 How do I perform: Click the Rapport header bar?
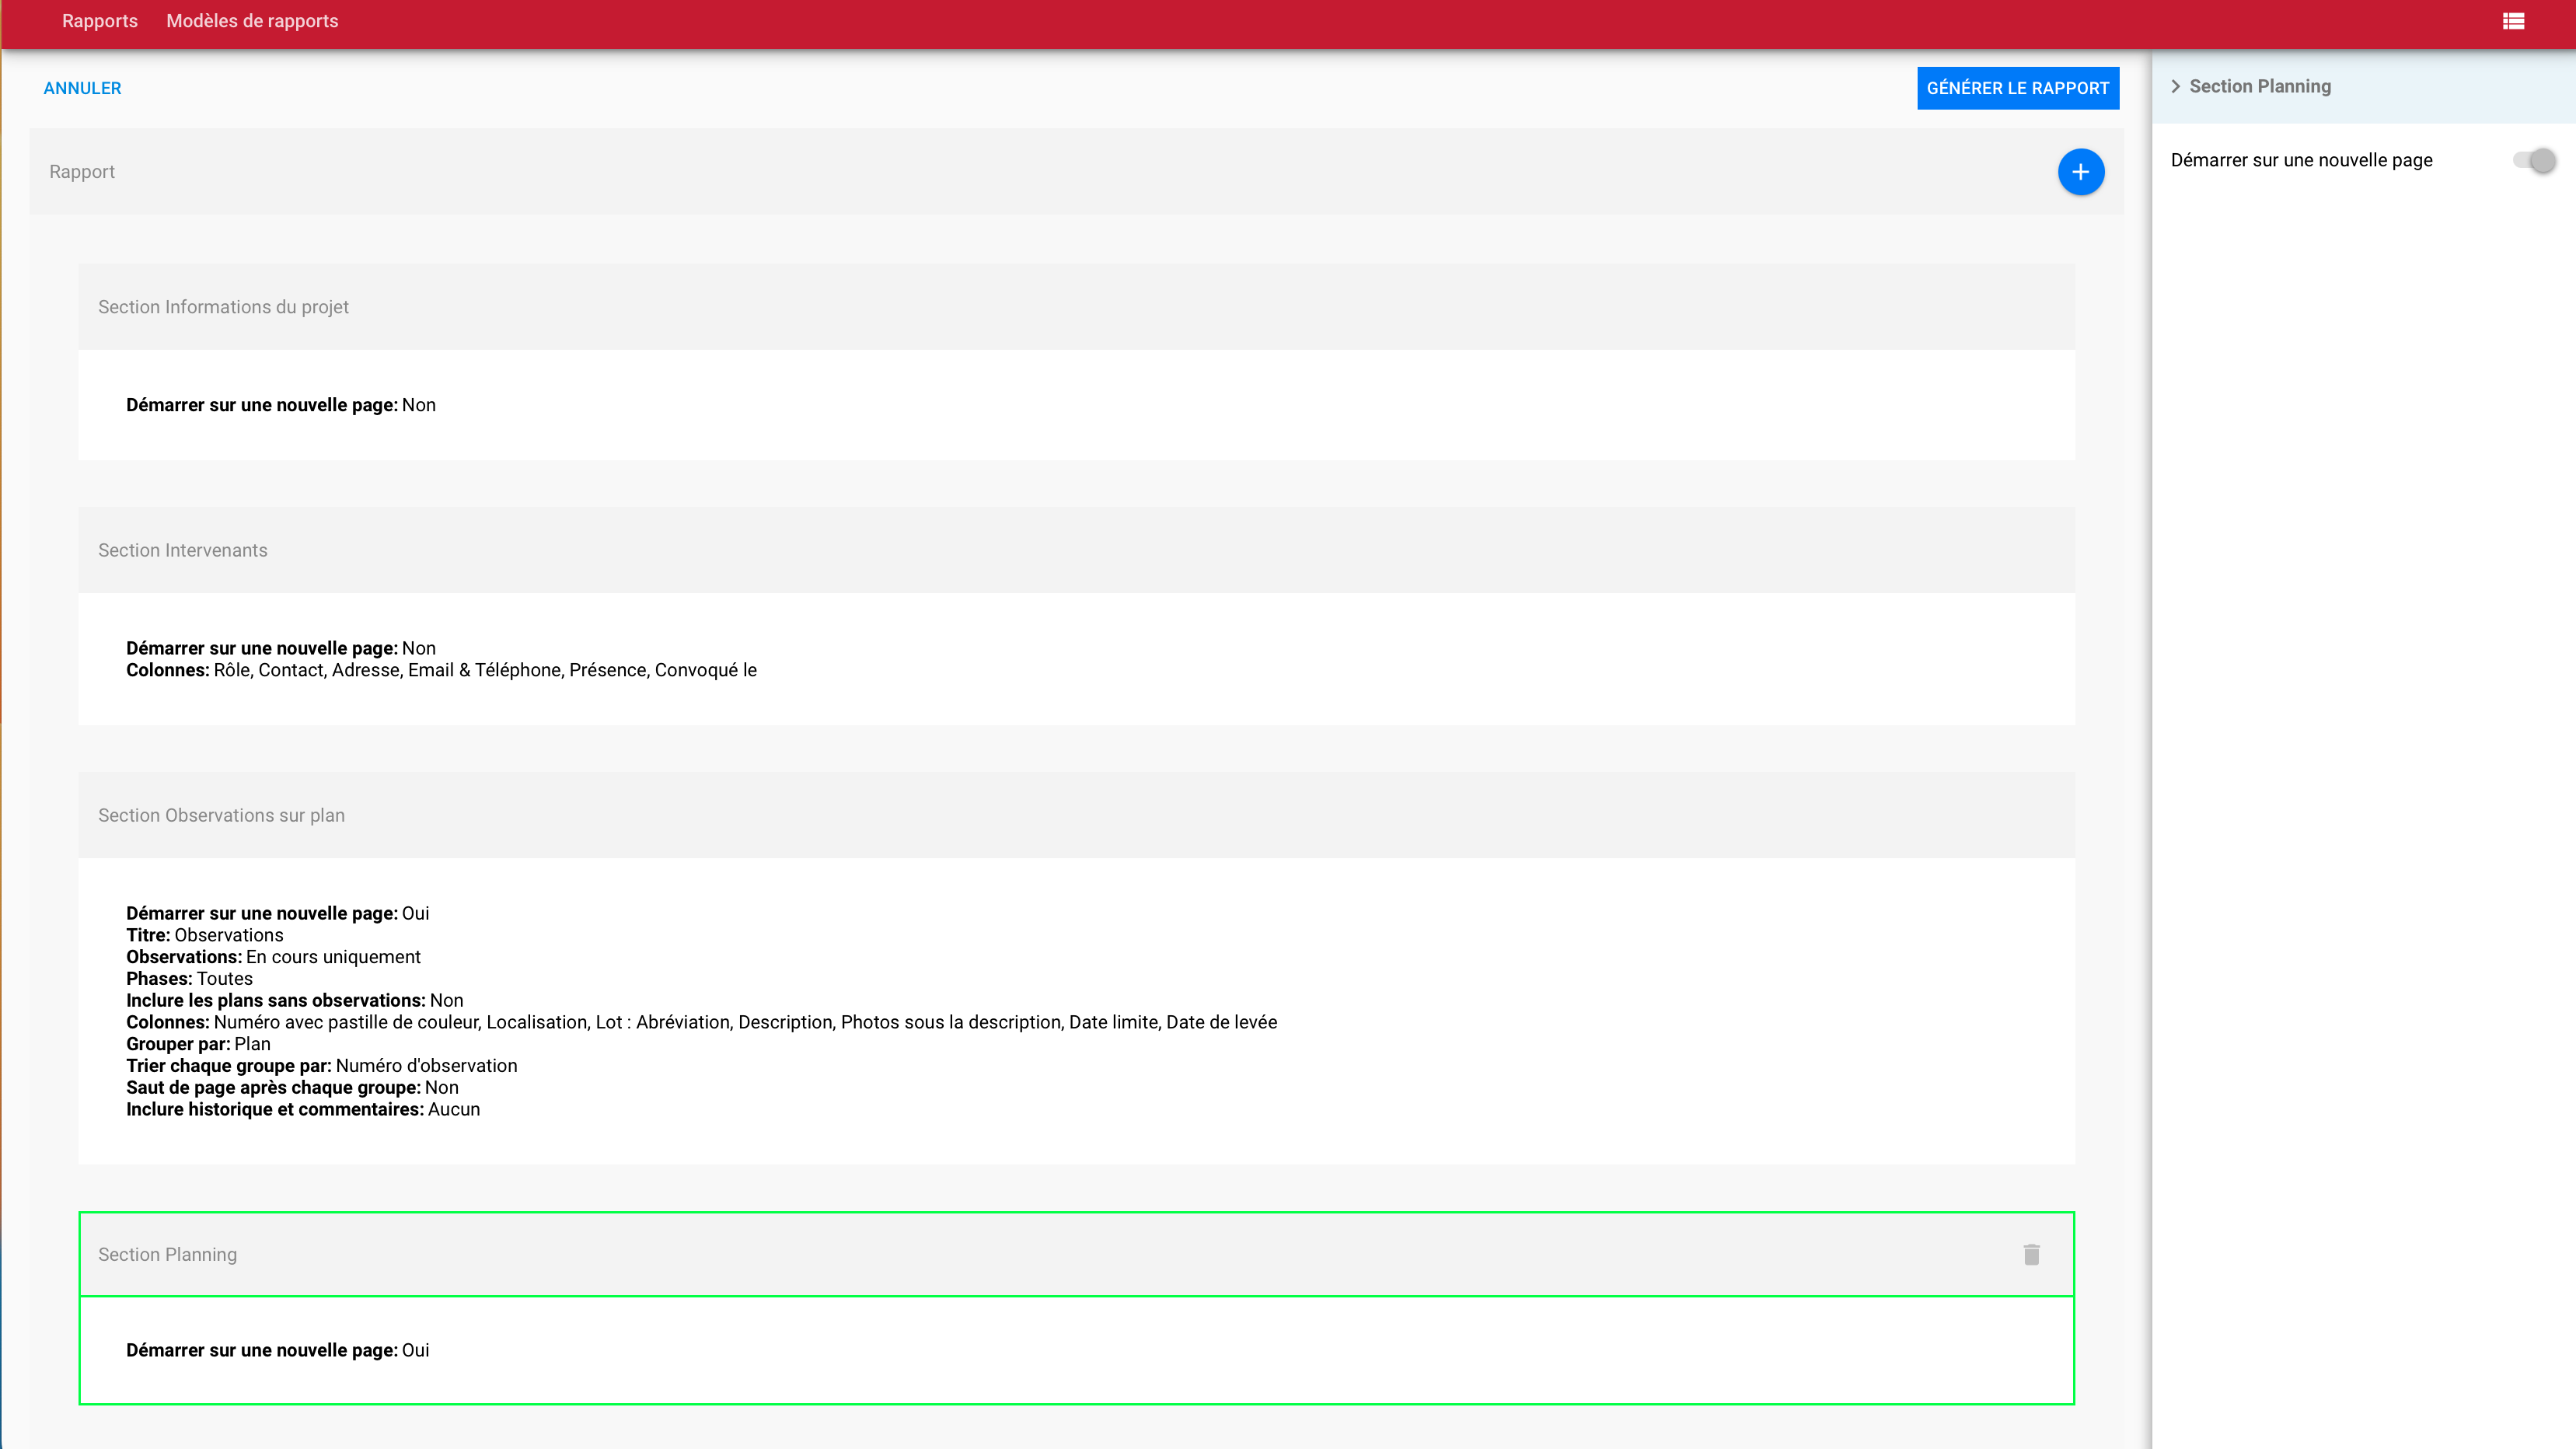[82, 172]
